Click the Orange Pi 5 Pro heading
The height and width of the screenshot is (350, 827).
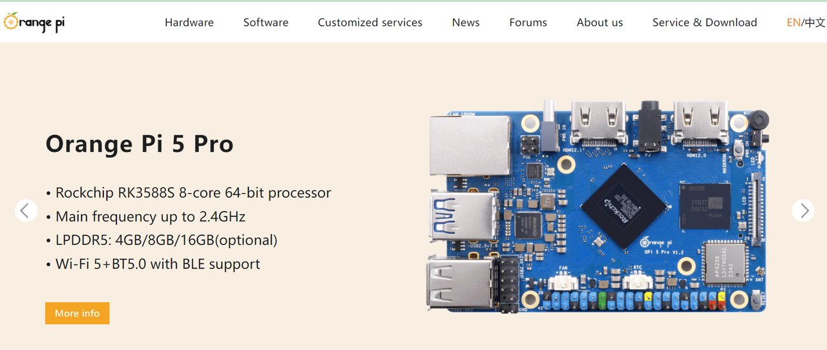140,143
